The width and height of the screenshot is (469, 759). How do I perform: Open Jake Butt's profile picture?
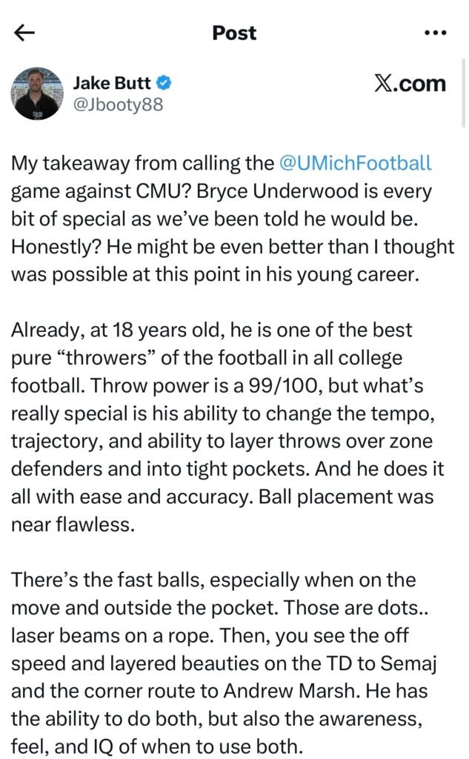pyautogui.click(x=37, y=93)
